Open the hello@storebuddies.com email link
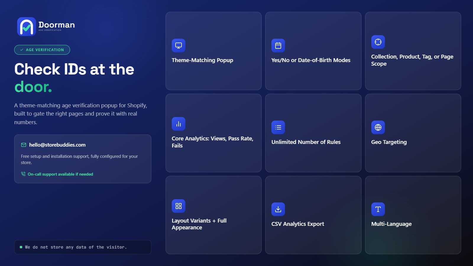The image size is (473, 266). [x=57, y=145]
